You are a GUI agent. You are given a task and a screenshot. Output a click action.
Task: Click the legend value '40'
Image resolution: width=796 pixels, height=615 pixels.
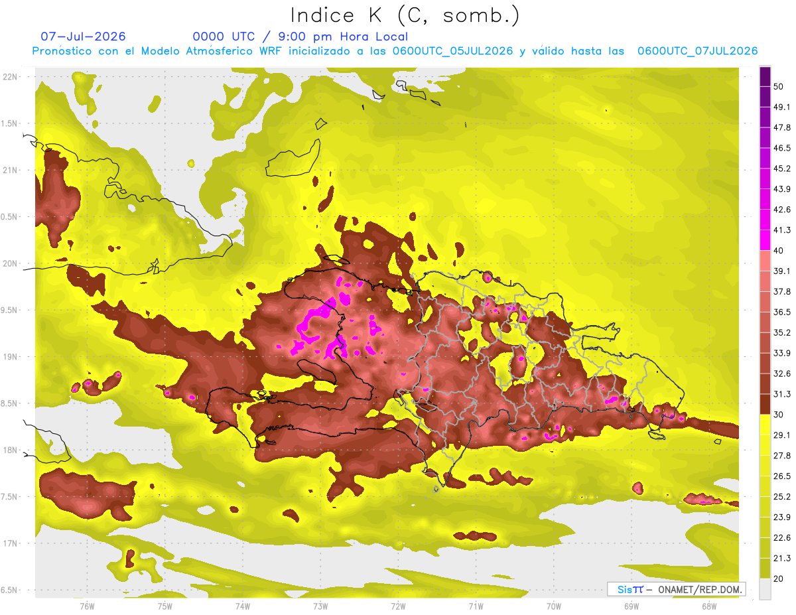click(779, 250)
